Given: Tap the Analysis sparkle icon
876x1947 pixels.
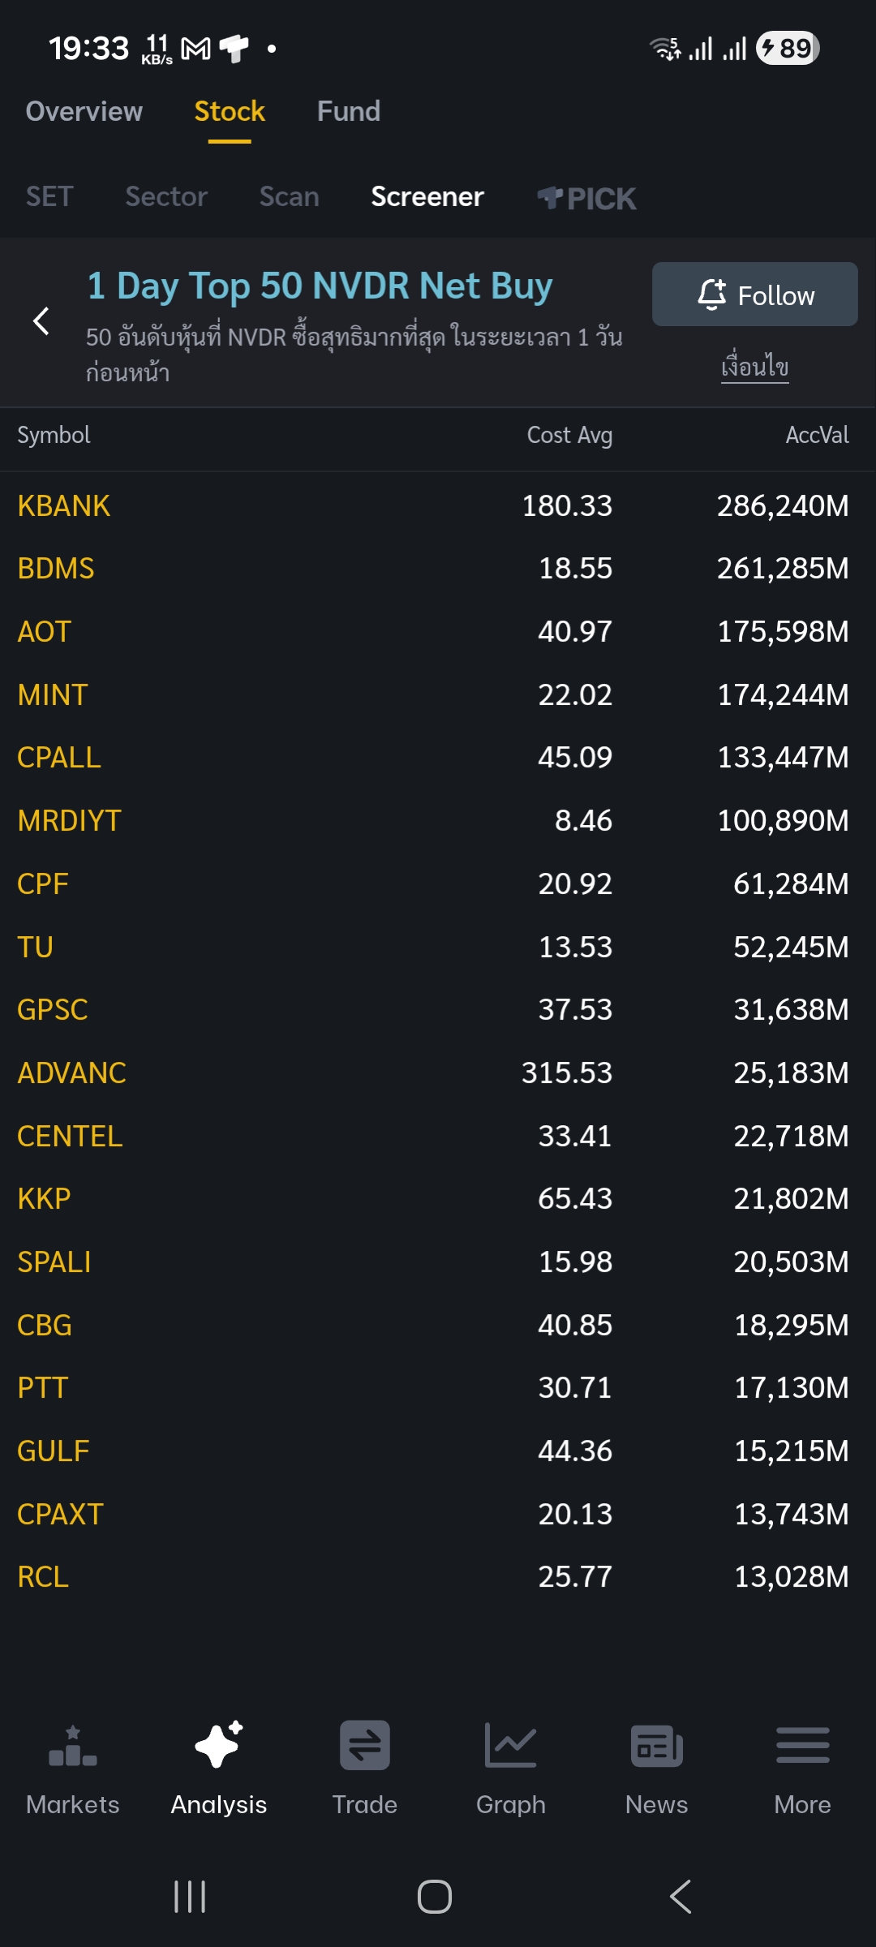Looking at the screenshot, I should [x=219, y=1744].
